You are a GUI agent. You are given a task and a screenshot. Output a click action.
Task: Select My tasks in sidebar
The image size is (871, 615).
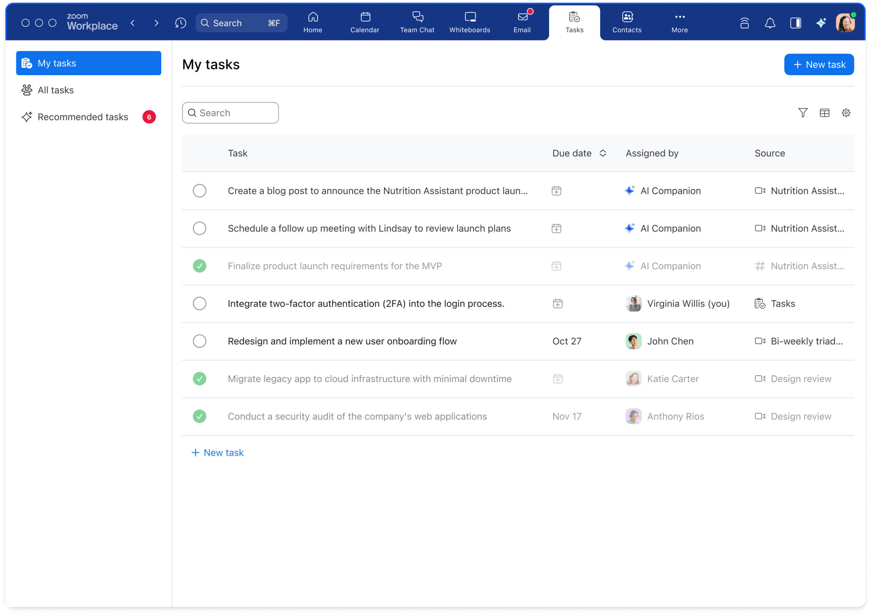(x=88, y=63)
